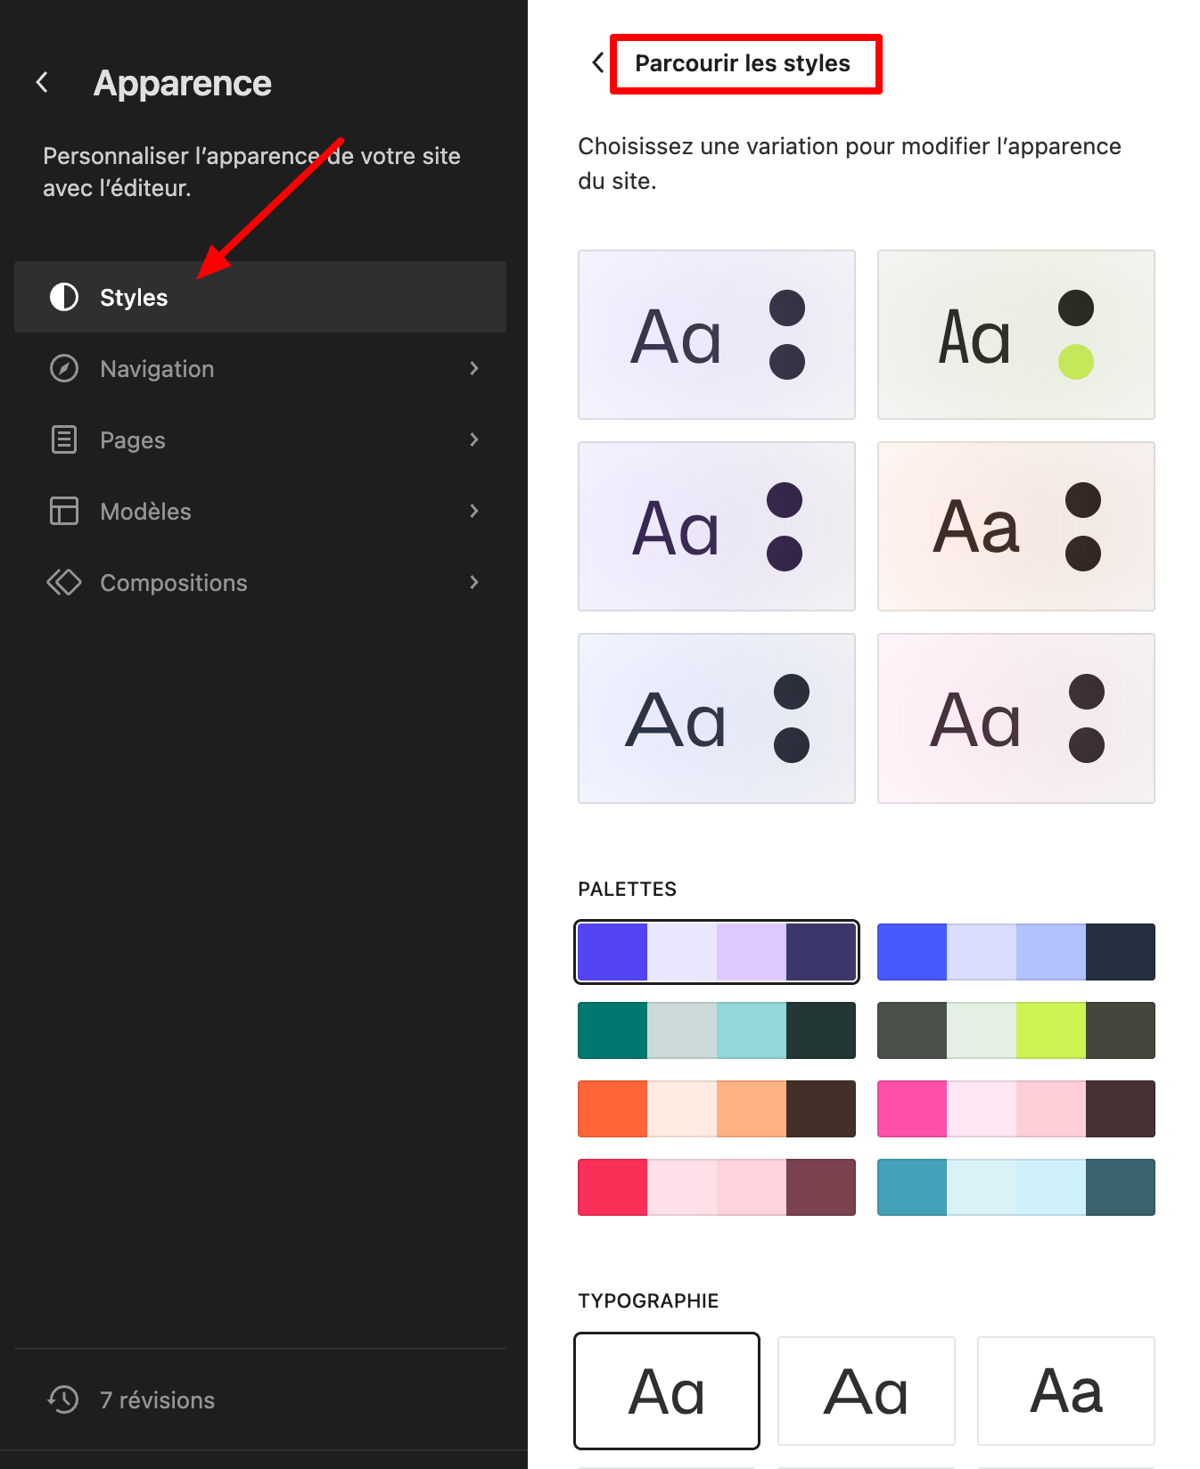Select the lavender style variation with dark dots
This screenshot has width=1200, height=1469.
point(717,334)
